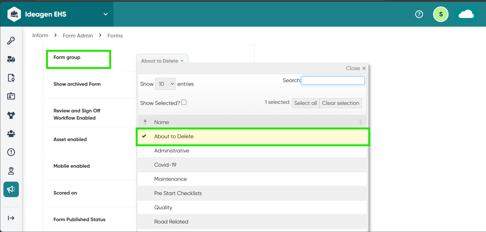Image resolution: width=486 pixels, height=232 pixels.
Task: Open the exclamation alert sidebar icon
Action: (11, 152)
